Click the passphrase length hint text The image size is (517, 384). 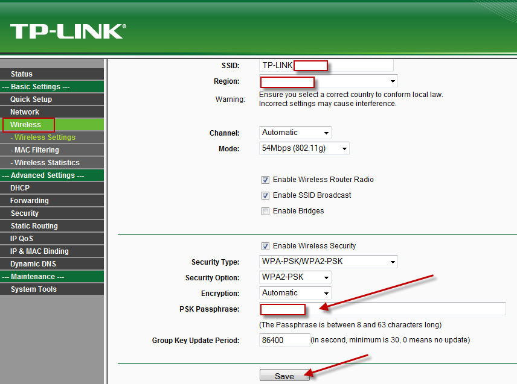click(350, 325)
